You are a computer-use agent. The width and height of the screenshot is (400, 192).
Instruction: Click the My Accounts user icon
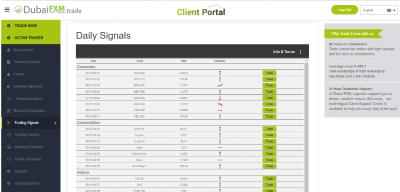pos(8,50)
